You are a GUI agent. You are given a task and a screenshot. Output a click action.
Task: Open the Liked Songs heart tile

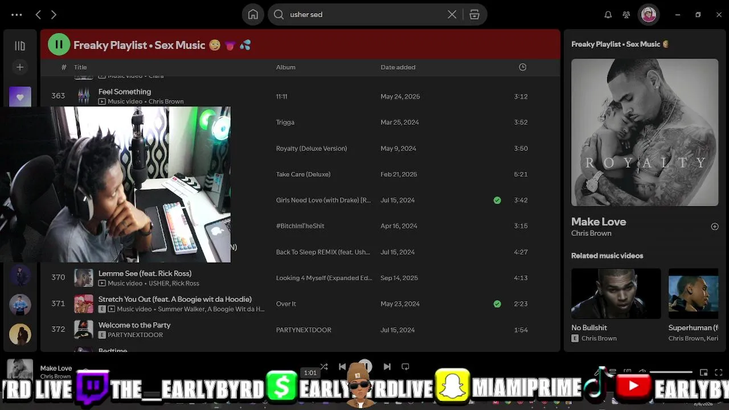click(20, 97)
